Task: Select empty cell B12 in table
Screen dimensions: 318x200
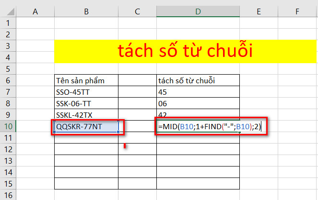Action: (x=86, y=149)
